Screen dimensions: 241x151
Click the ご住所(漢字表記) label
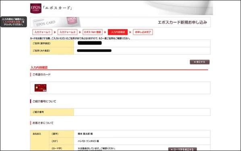42,43
